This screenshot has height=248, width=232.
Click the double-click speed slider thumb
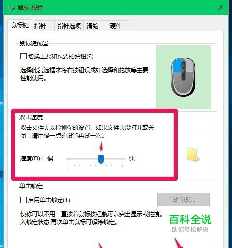pyautogui.click(x=101, y=160)
